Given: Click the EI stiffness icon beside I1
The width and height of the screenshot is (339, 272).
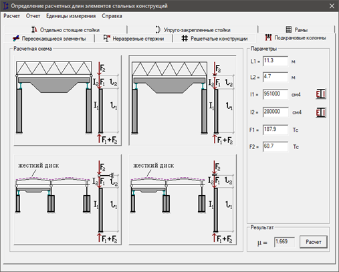Looking at the screenshot, I should coord(321,94).
